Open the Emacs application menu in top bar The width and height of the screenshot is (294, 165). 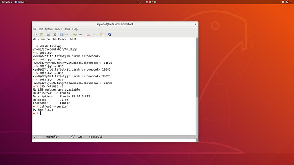[x=20, y=2]
